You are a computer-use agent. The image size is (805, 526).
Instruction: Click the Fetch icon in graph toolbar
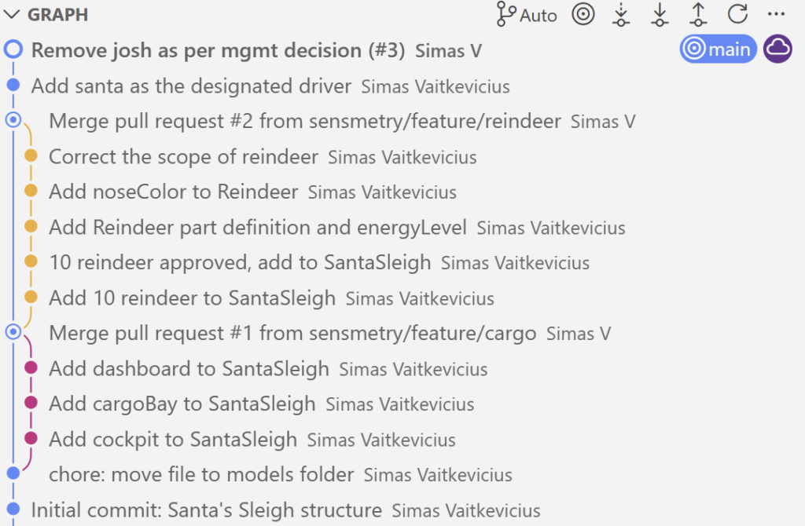[x=621, y=15]
